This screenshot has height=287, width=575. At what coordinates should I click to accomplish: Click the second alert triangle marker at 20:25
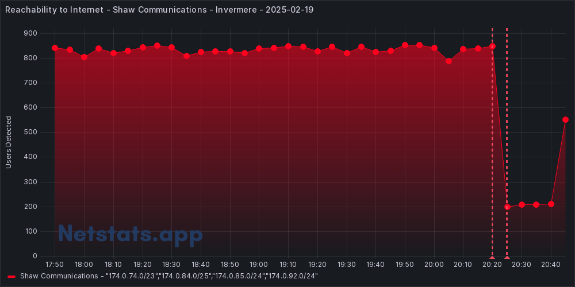[x=507, y=258]
